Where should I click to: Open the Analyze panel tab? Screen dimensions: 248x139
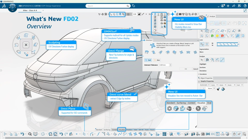pyautogui.click(x=211, y=16)
